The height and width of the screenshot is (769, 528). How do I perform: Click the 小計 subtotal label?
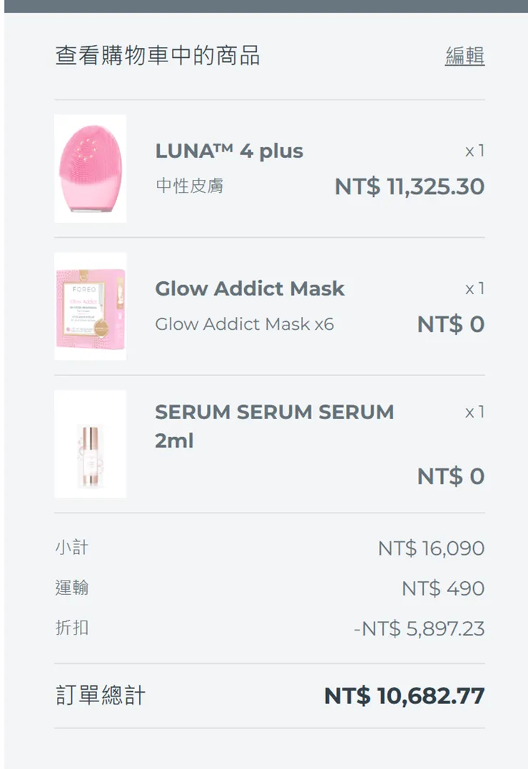pos(71,548)
